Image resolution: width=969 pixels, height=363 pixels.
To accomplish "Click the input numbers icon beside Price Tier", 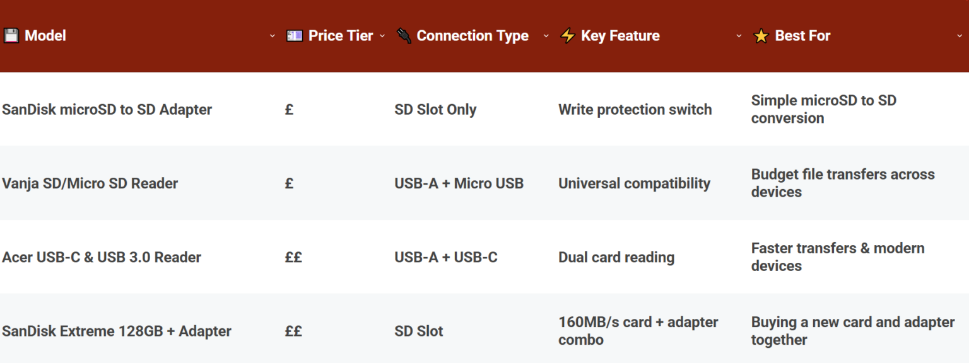I will (294, 35).
